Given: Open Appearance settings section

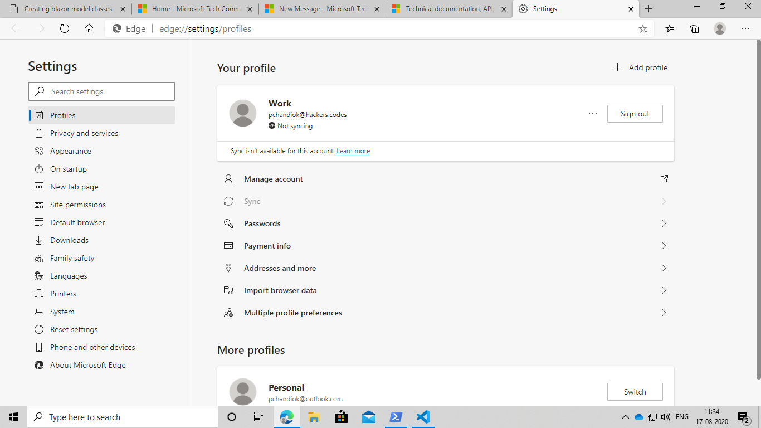Looking at the screenshot, I should (x=101, y=151).
